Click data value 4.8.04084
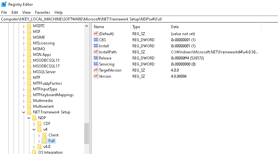Viewport: 278px width, 154px height. pos(179,76)
